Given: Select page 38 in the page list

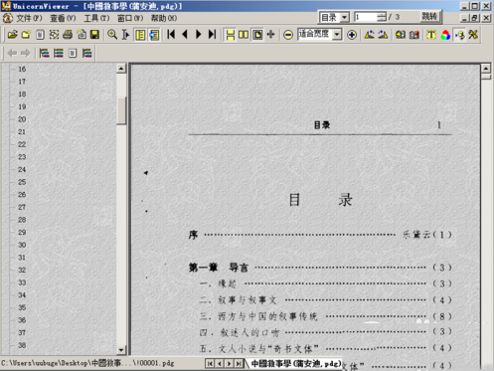Looking at the screenshot, I should (x=22, y=345).
